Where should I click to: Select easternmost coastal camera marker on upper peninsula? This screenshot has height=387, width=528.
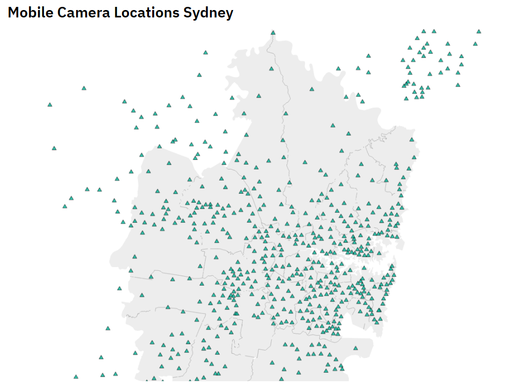tap(412, 140)
